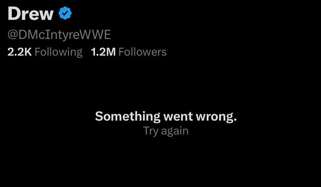This screenshot has height=187, width=321.
Task: Click the Something went wrong message
Action: pos(166,116)
